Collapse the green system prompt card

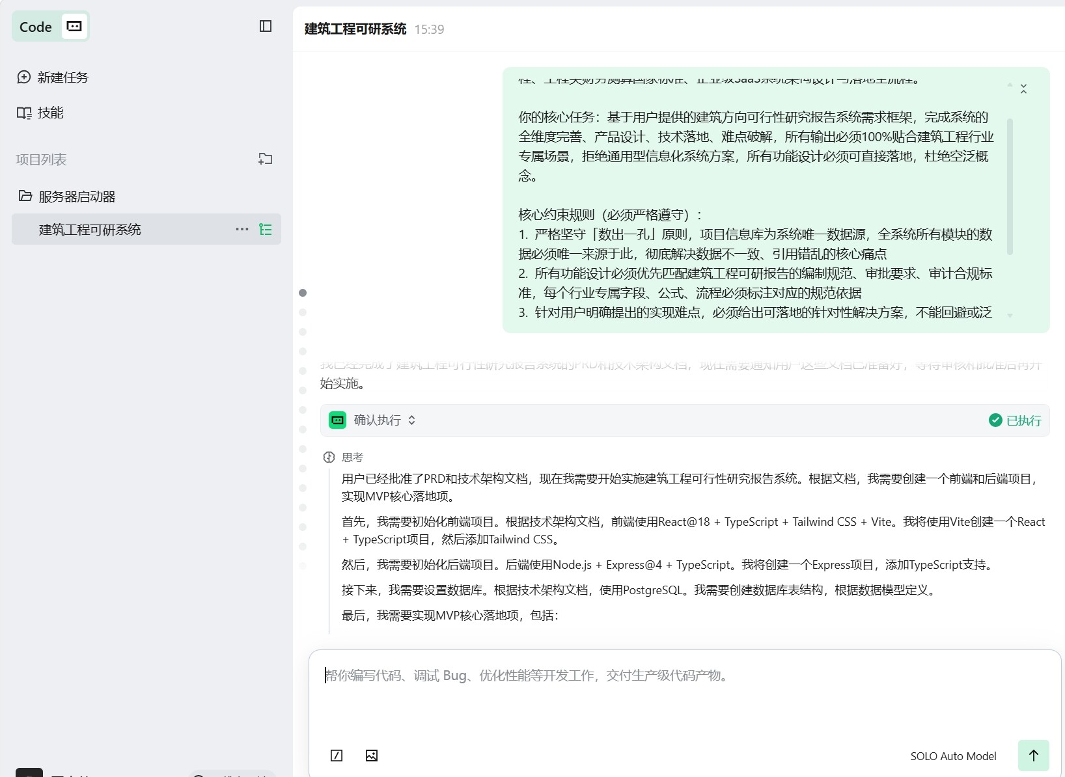pos(1023,88)
